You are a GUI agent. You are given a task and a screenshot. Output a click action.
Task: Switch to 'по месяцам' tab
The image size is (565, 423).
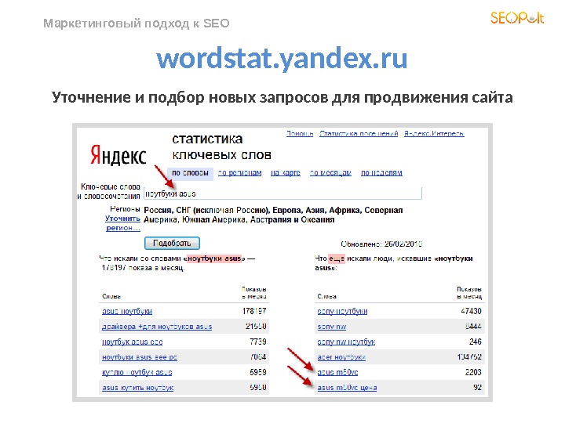pos(330,173)
